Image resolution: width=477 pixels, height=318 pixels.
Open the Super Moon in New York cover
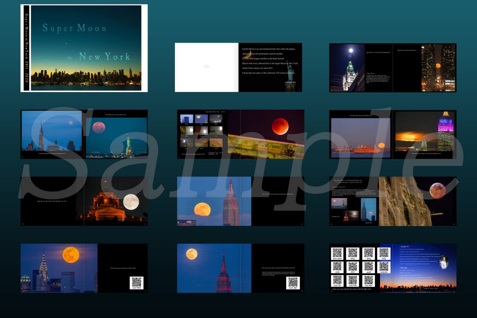(86, 48)
